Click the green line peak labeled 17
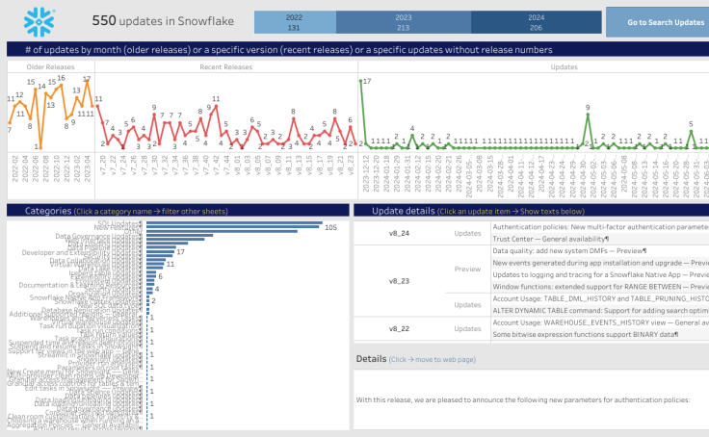This screenshot has width=709, height=437. 361,82
